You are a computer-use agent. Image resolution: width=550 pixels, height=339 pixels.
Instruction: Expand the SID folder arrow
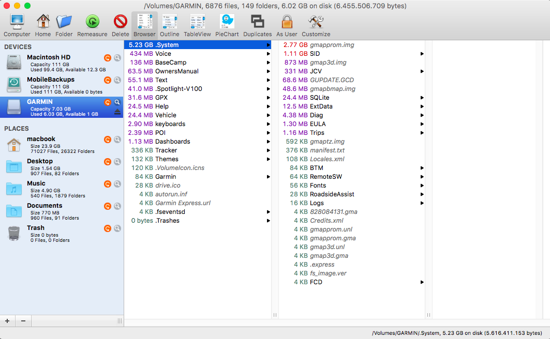422,54
